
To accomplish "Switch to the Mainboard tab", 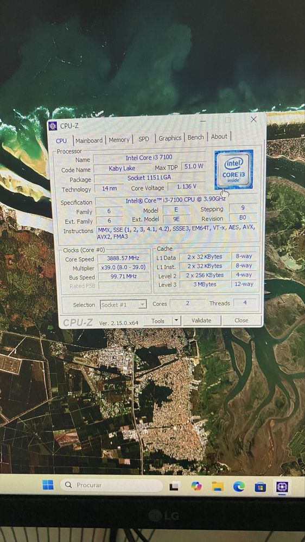I will [x=89, y=141].
